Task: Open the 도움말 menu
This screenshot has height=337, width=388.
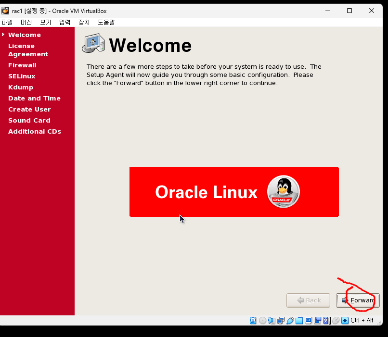Action: 106,22
